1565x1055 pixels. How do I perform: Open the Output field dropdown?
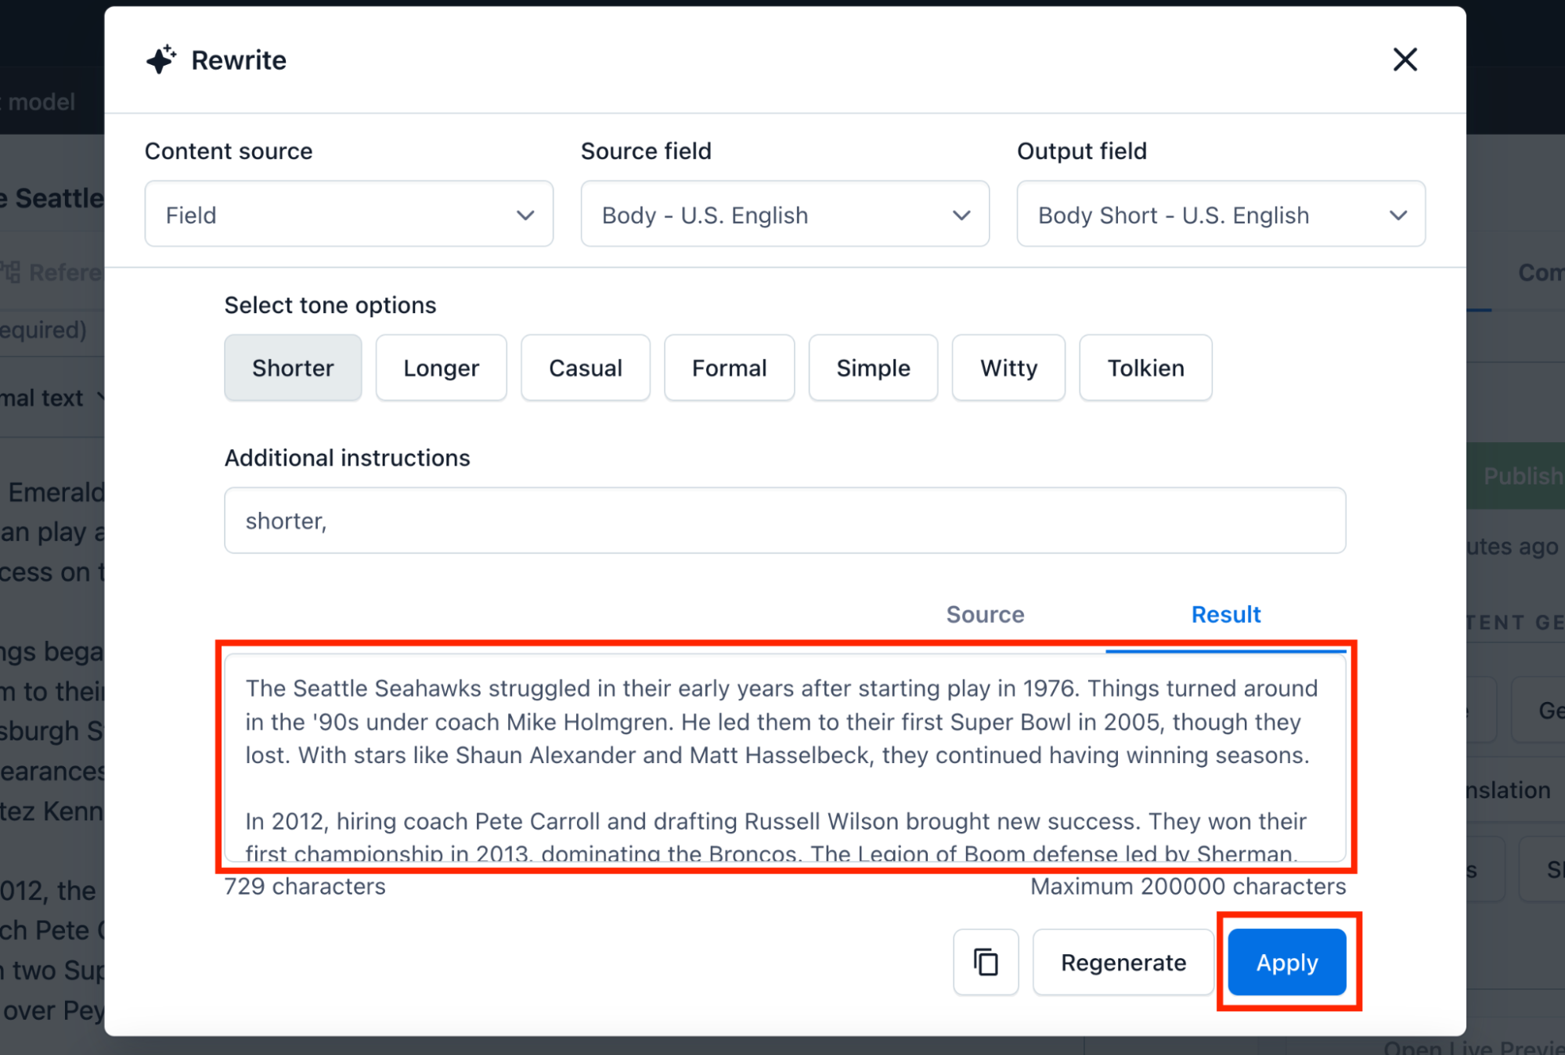pos(1221,214)
